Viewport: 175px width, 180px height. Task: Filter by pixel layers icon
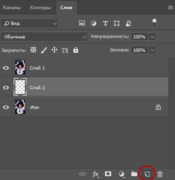[82, 24]
